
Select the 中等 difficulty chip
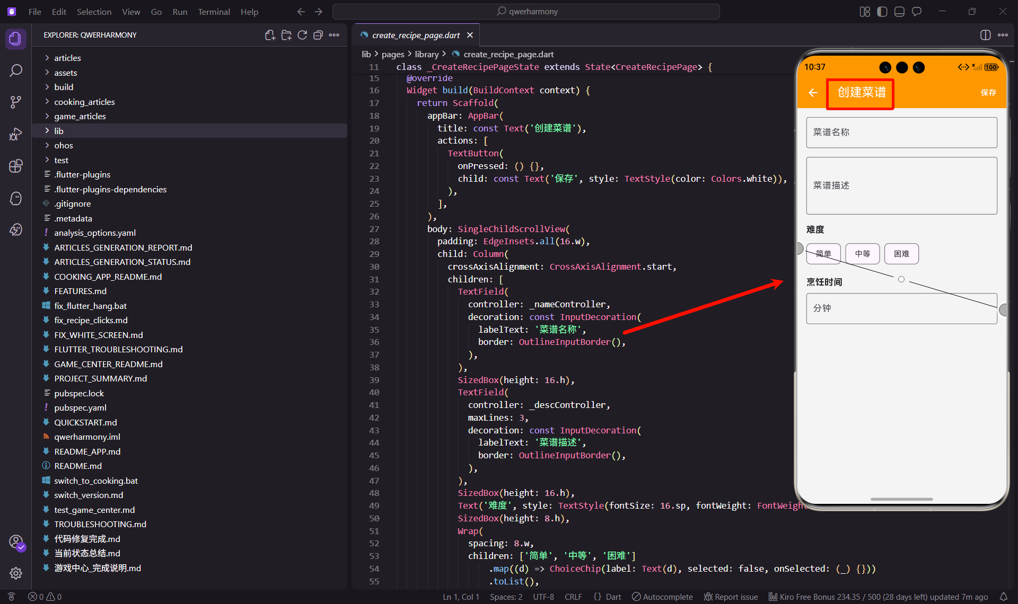[x=862, y=254]
